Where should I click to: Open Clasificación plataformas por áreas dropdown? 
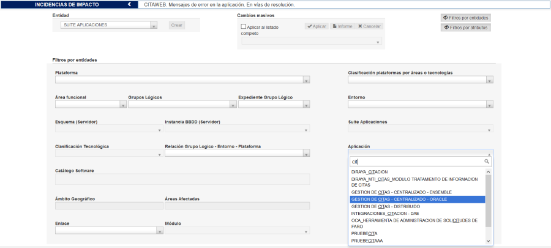421,80
